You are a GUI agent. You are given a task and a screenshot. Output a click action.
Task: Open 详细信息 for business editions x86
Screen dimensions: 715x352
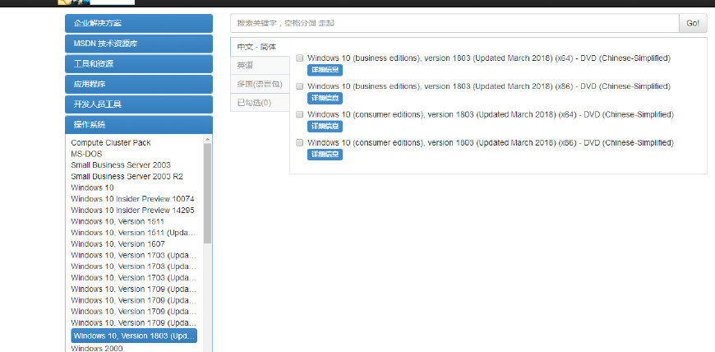pyautogui.click(x=325, y=98)
